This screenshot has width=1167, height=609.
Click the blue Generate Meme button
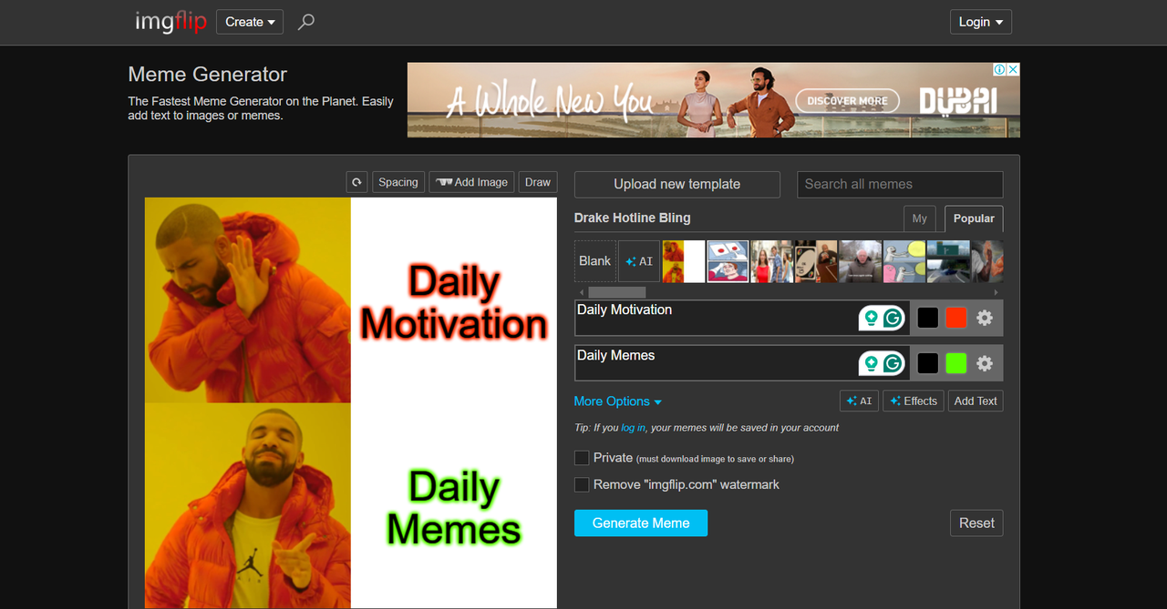tap(641, 523)
